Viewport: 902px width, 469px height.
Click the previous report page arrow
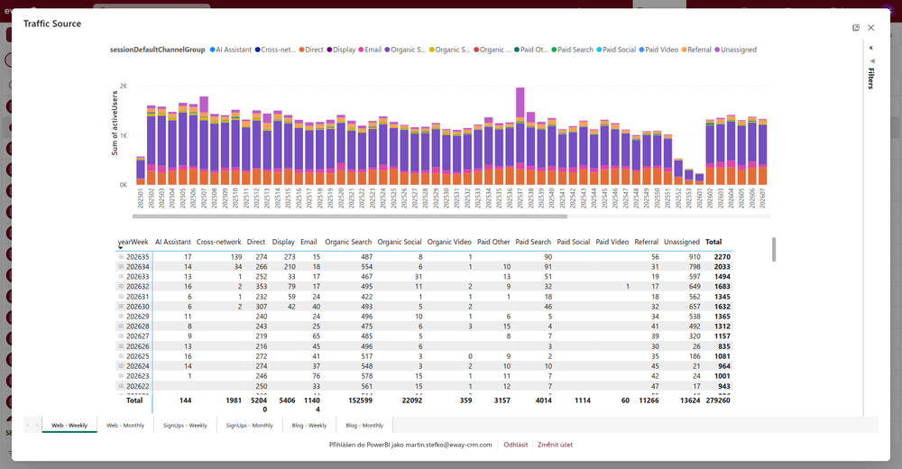28,426
